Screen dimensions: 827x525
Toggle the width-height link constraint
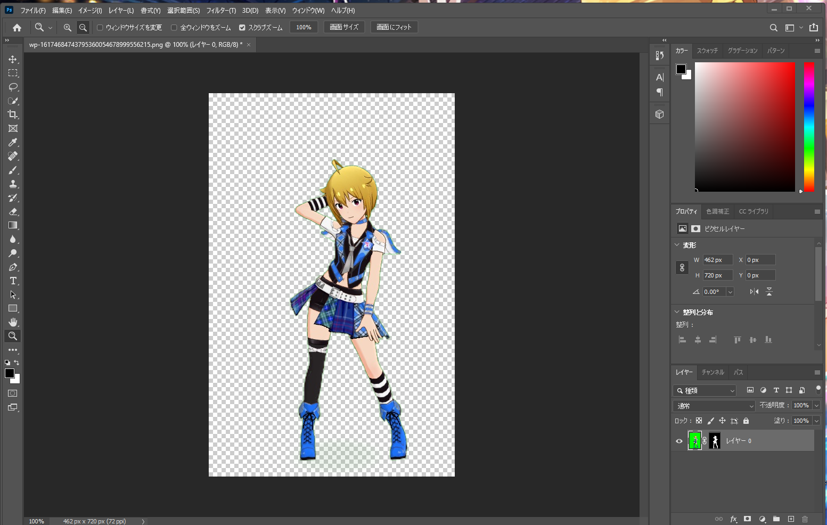[682, 267]
